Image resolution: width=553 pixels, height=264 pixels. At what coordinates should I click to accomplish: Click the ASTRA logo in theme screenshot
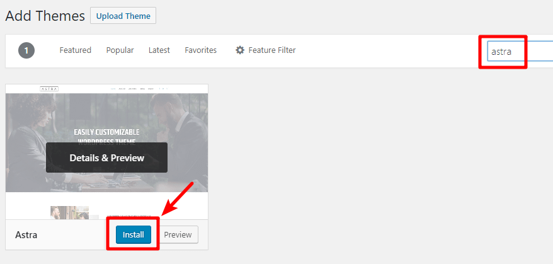pyautogui.click(x=49, y=89)
